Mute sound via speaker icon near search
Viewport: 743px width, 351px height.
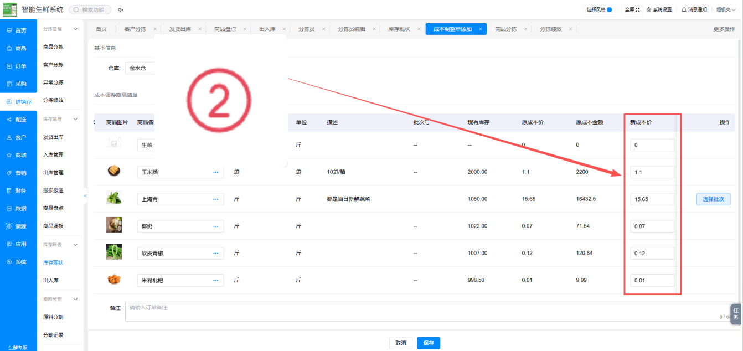pyautogui.click(x=121, y=10)
